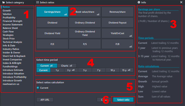
Task: Select the Income Statement category
Action: (13, 25)
